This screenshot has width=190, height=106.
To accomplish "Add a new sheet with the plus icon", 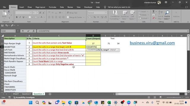I will (50, 94).
